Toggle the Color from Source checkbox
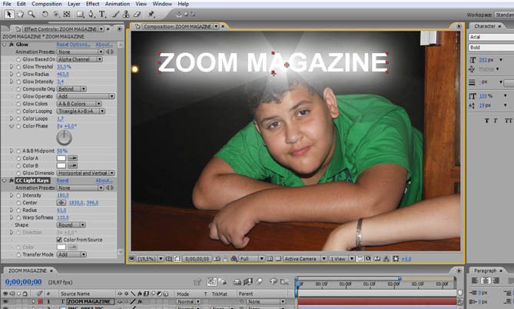 coord(61,239)
